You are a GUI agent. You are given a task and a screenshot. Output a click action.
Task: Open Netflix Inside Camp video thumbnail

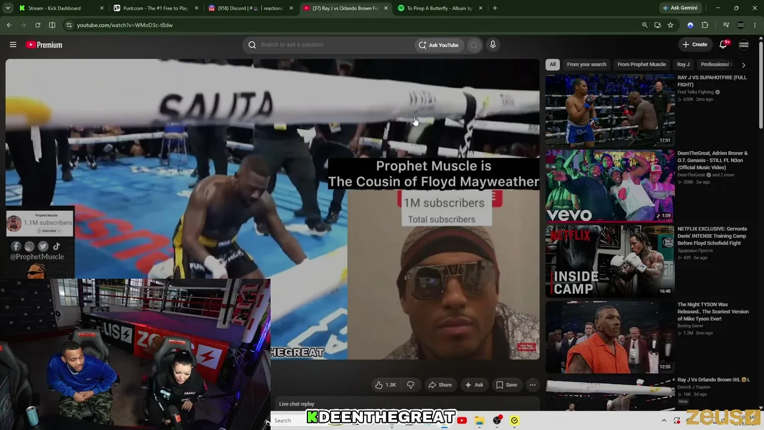[610, 261]
